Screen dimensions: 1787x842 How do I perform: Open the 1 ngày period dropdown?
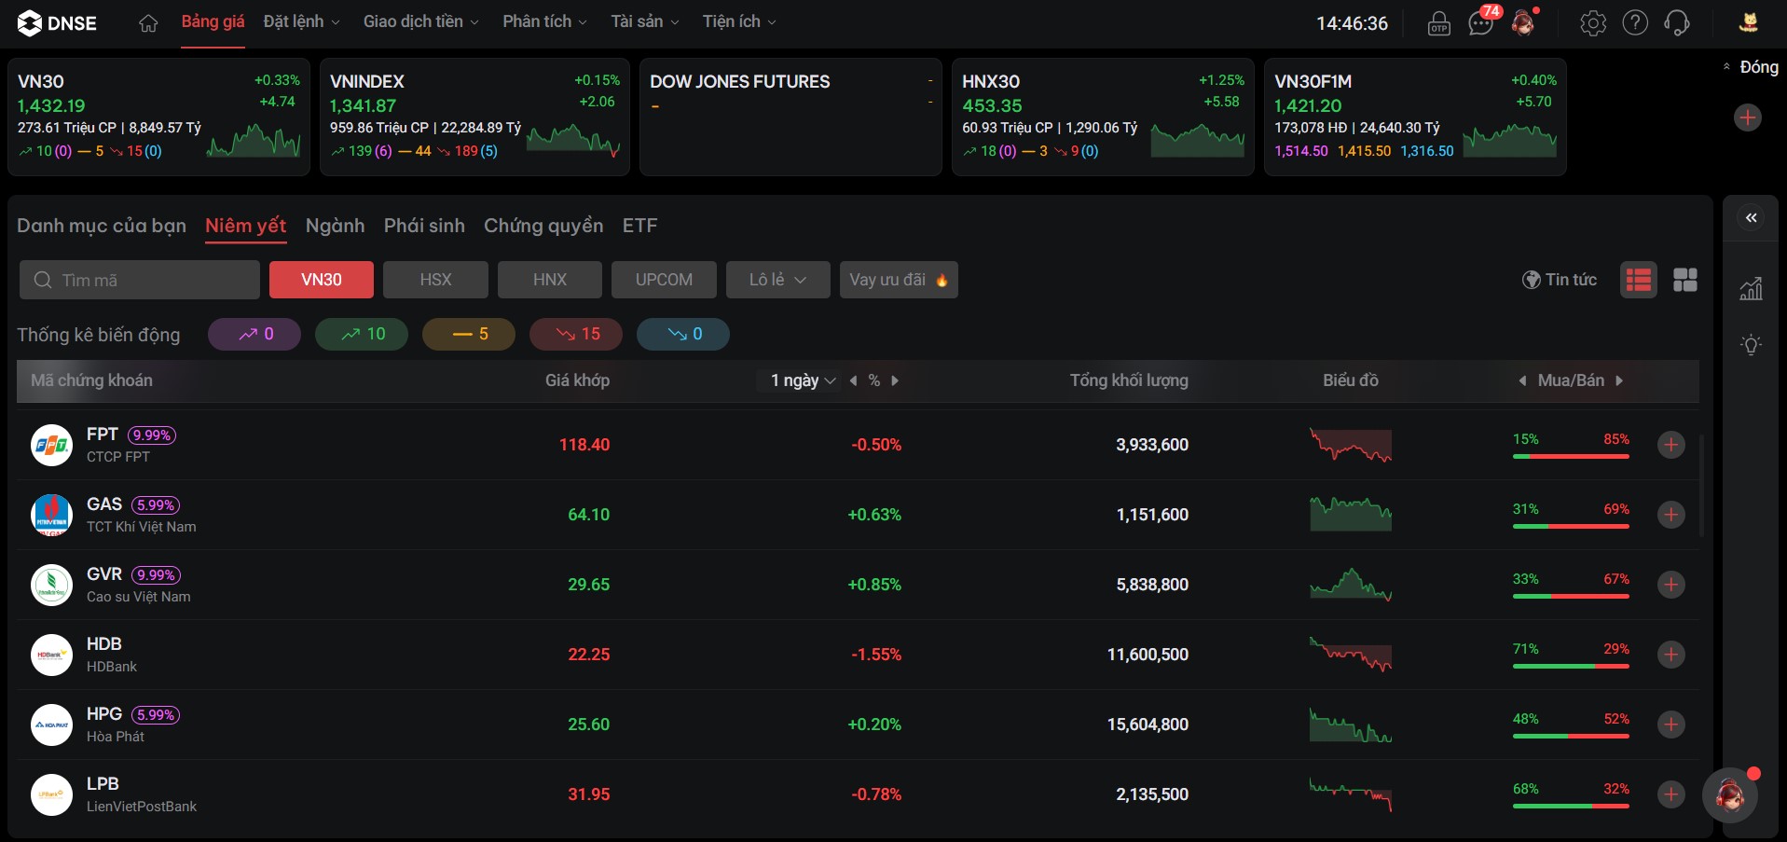coord(803,380)
